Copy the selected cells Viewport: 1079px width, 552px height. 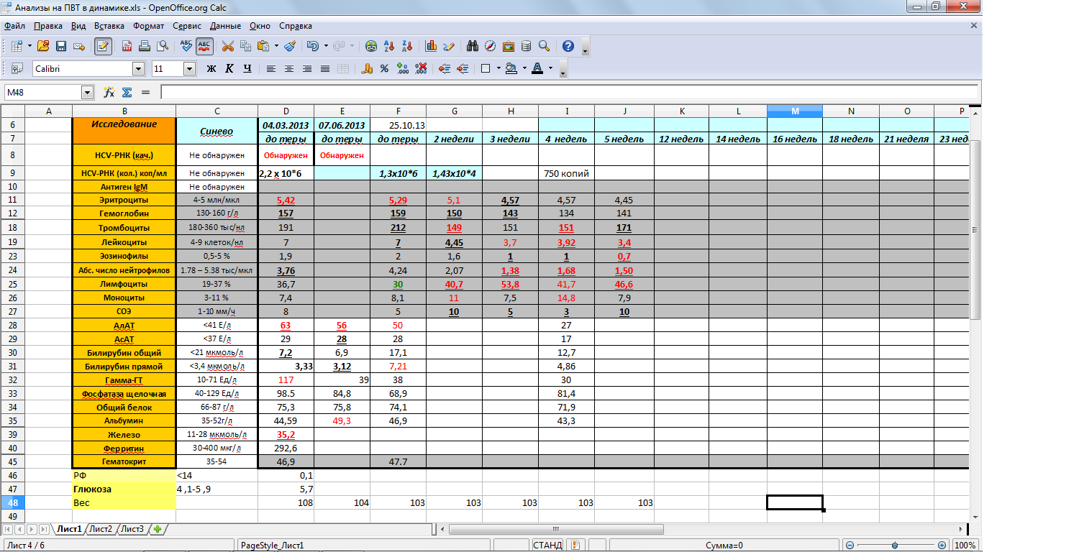click(245, 46)
